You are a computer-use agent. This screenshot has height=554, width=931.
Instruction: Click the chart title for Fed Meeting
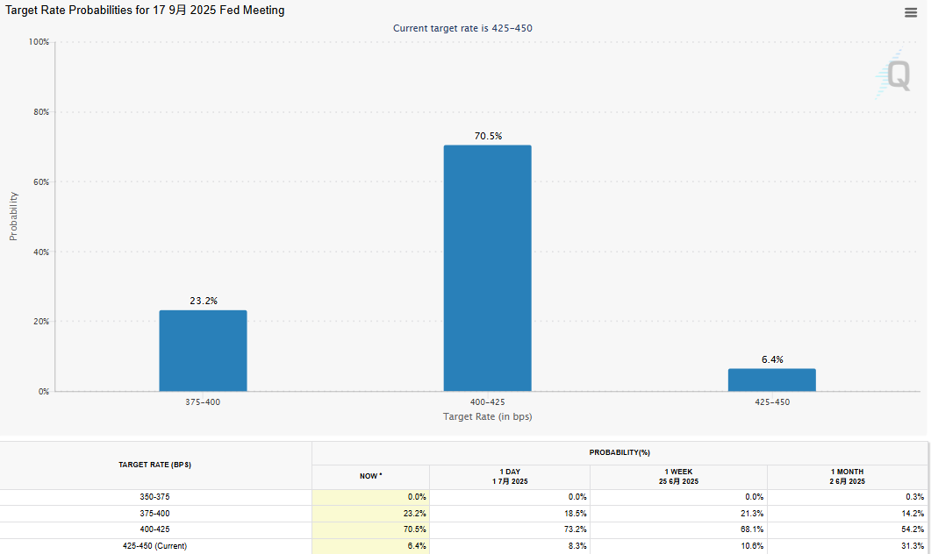pos(145,11)
